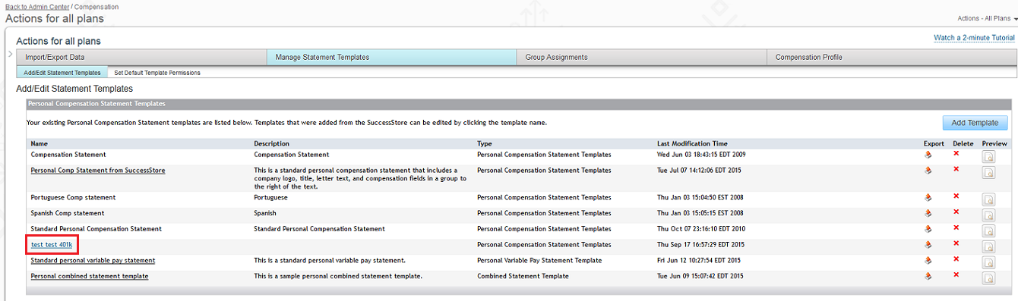The width and height of the screenshot is (1018, 301).
Task: Click the Export column header
Action: pyautogui.click(x=934, y=143)
